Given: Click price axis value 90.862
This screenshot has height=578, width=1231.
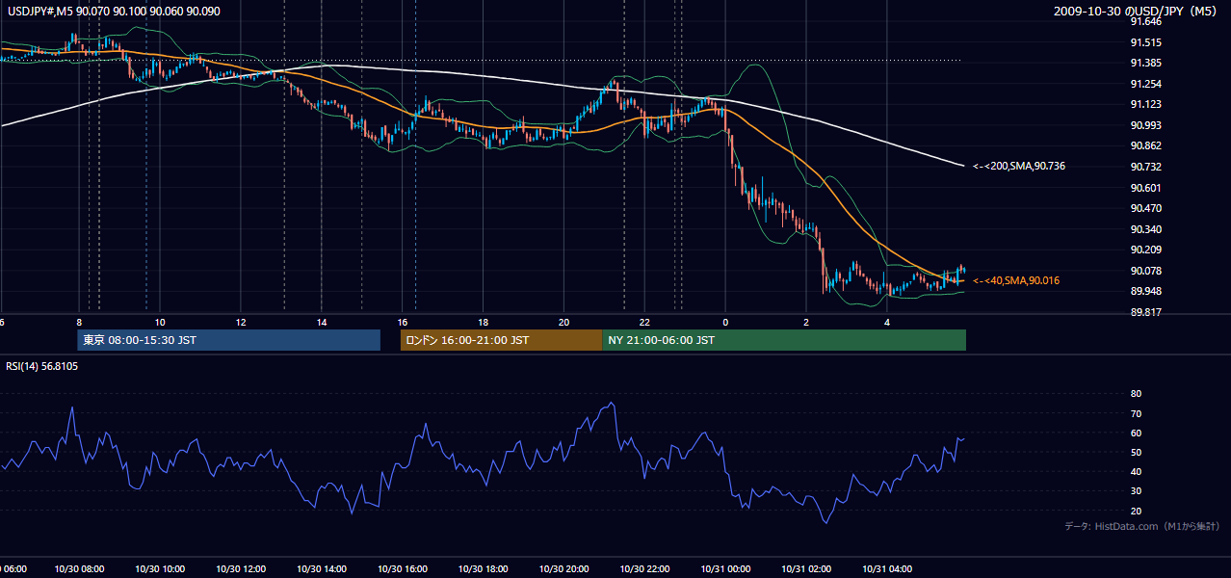Looking at the screenshot, I should click(1145, 146).
